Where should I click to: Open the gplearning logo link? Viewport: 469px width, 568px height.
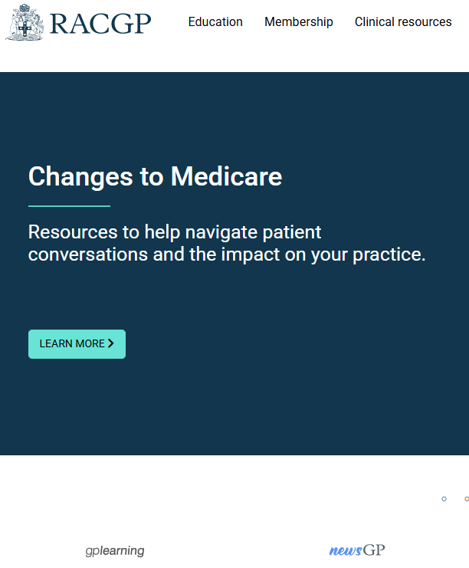(115, 550)
